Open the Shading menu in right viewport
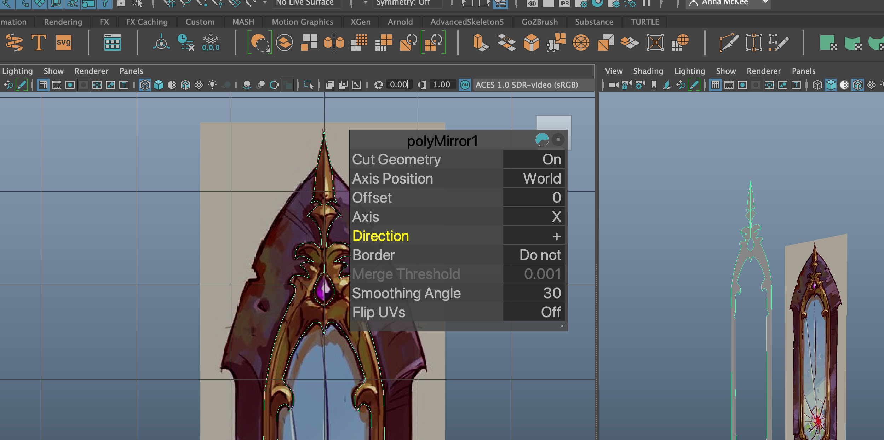Image resolution: width=884 pixels, height=440 pixels. (648, 71)
